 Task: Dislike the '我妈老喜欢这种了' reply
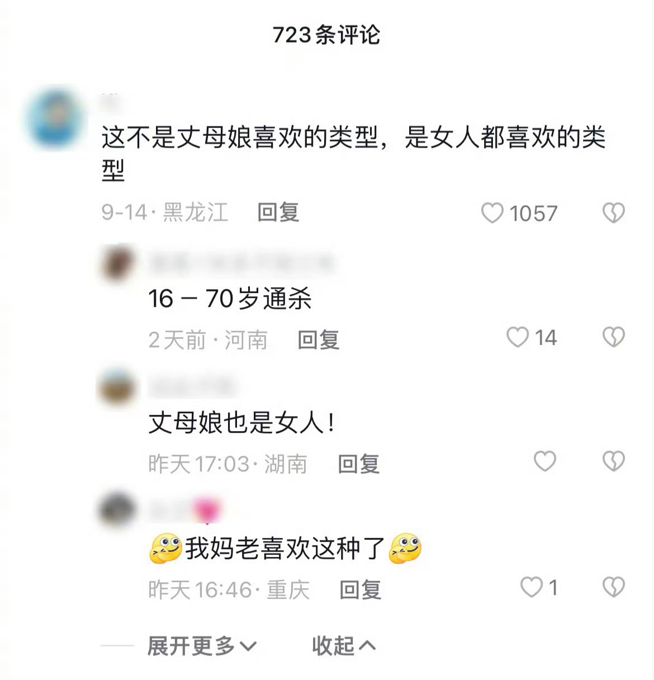613,587
